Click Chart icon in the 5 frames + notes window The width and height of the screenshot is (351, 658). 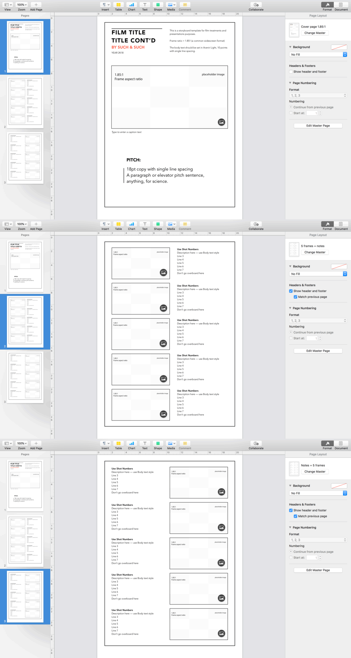point(131,224)
